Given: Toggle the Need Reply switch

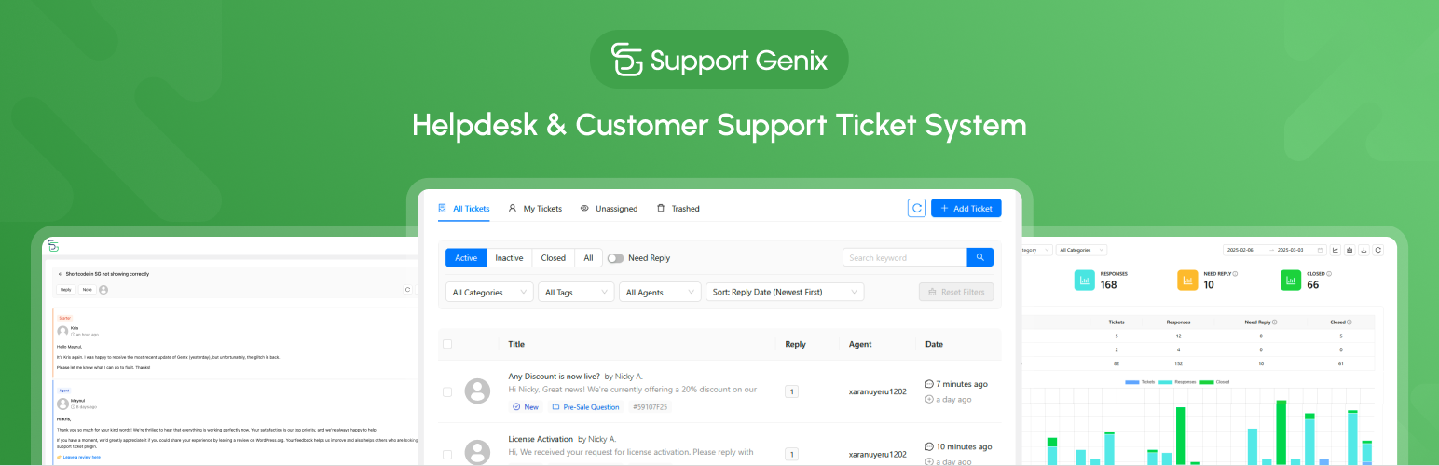Looking at the screenshot, I should (615, 258).
